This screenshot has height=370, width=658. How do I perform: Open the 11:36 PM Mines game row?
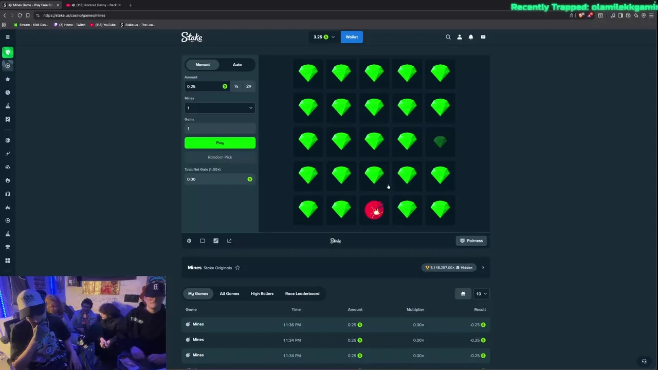(336, 325)
